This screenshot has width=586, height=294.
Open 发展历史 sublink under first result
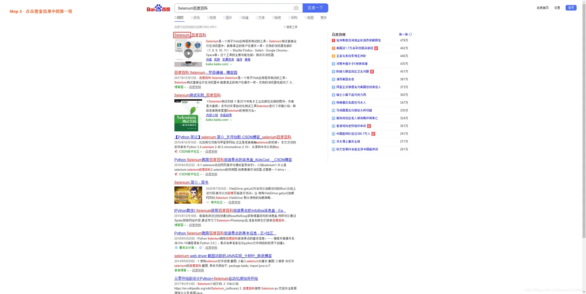(x=228, y=60)
